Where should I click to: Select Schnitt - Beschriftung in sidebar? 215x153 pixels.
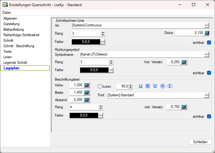click(19, 46)
